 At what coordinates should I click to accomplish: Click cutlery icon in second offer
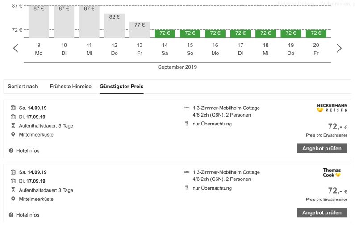click(x=187, y=188)
